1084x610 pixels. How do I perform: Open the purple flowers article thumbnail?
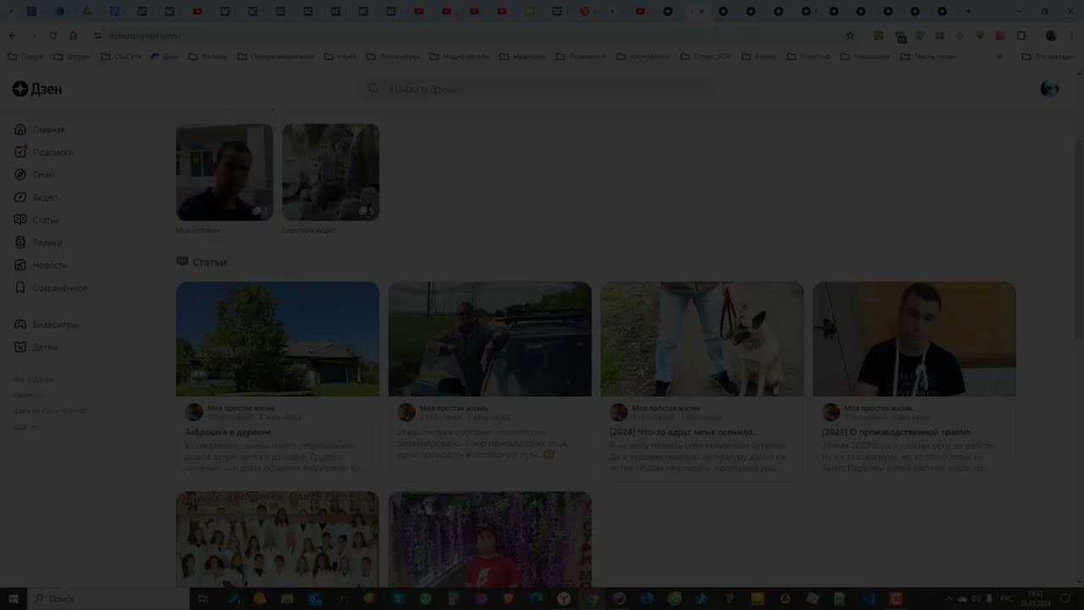pyautogui.click(x=489, y=540)
